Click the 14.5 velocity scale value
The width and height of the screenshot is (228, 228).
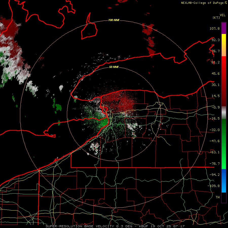point(216,96)
